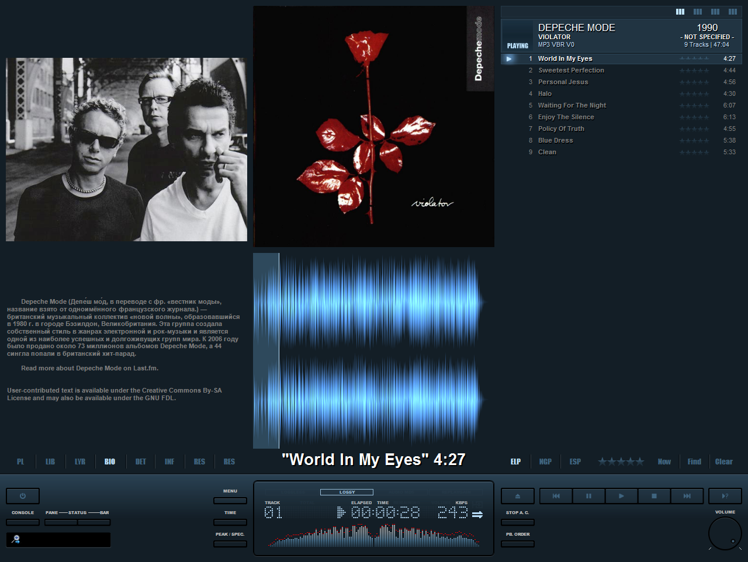Click the play button

(x=621, y=496)
